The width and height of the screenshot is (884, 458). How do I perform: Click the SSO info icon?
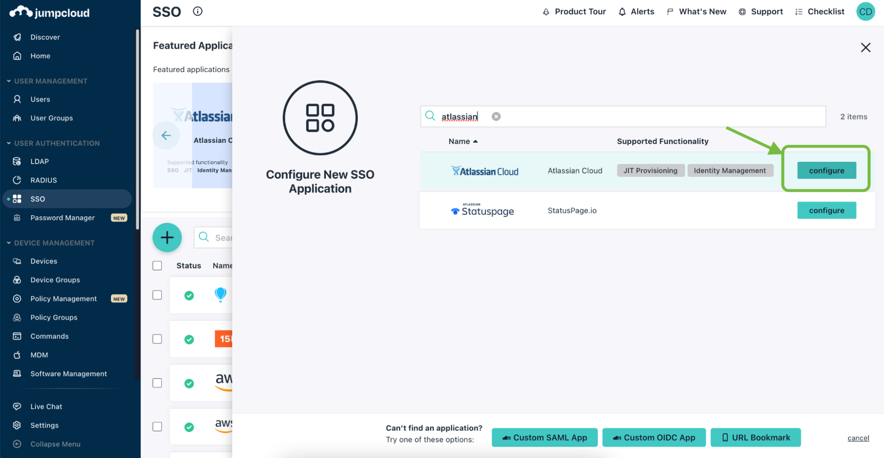click(198, 11)
